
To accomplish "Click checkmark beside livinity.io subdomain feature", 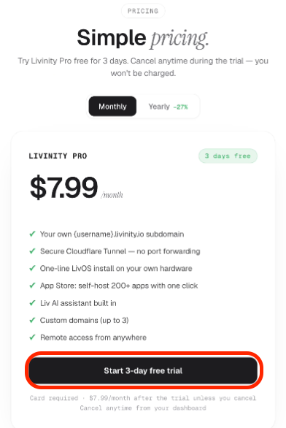I will point(32,234).
